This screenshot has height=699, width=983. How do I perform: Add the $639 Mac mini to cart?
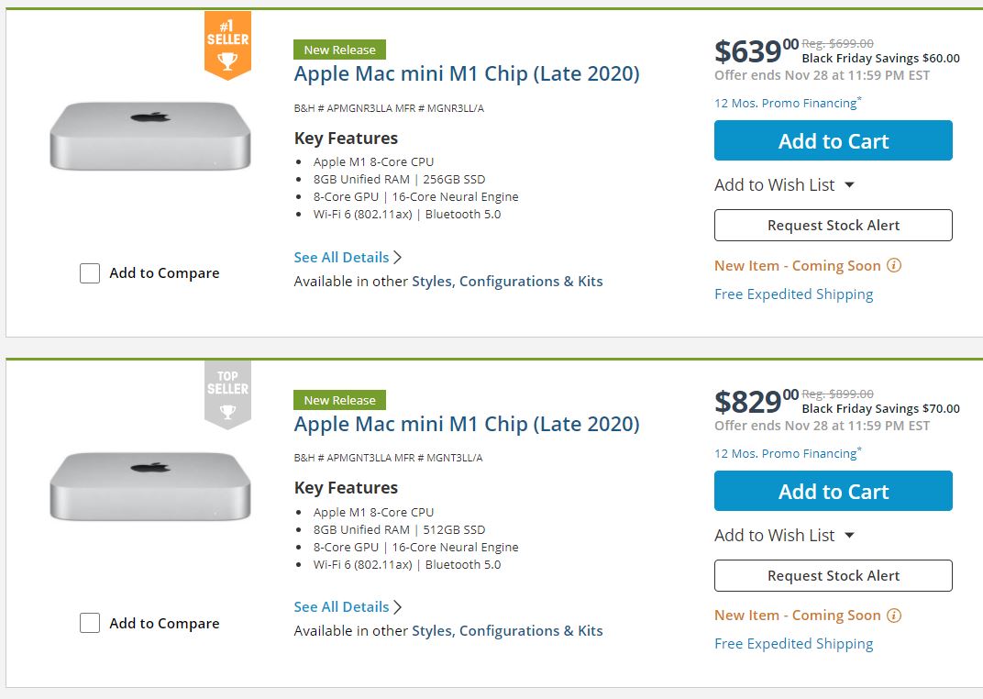(832, 140)
